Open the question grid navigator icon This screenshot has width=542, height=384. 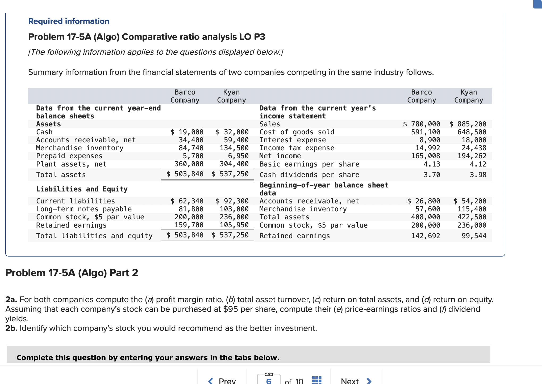(316, 380)
